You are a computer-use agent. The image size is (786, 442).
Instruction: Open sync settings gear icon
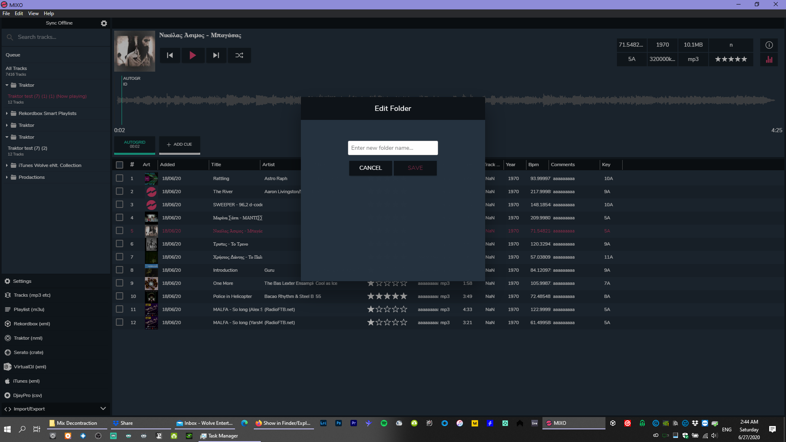pos(104,23)
